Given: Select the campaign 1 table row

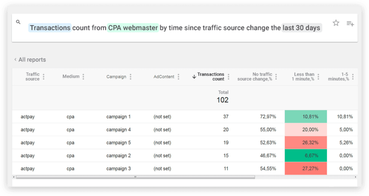Looking at the screenshot, I should (185, 117).
